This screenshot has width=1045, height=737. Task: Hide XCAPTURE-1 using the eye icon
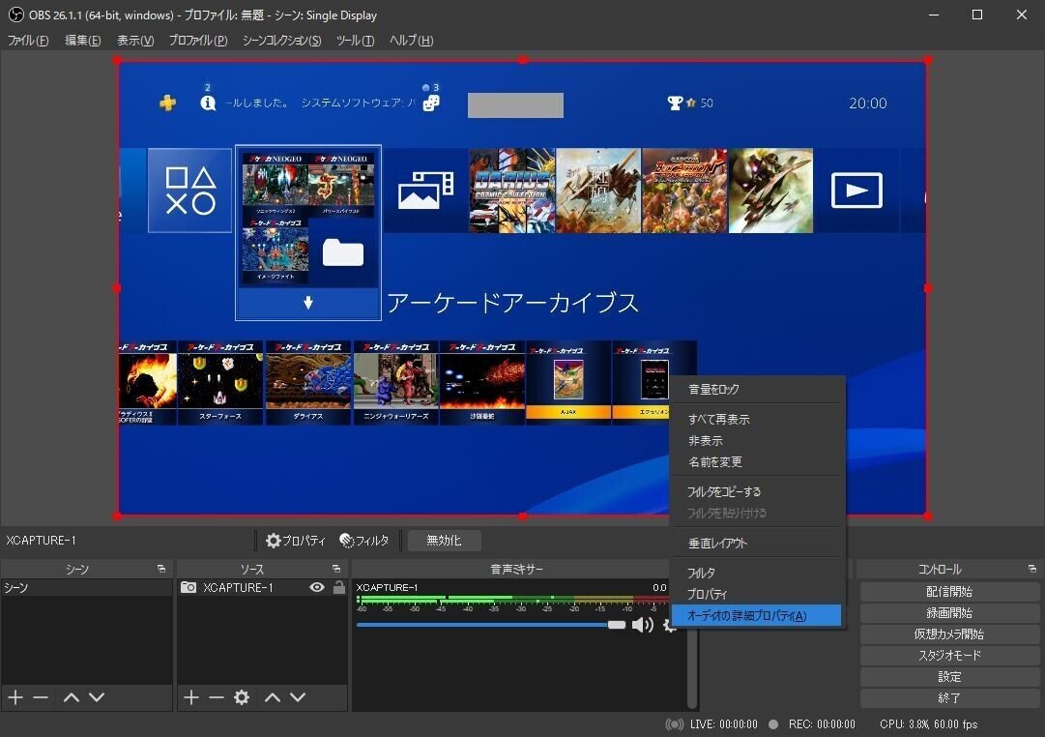click(x=314, y=586)
